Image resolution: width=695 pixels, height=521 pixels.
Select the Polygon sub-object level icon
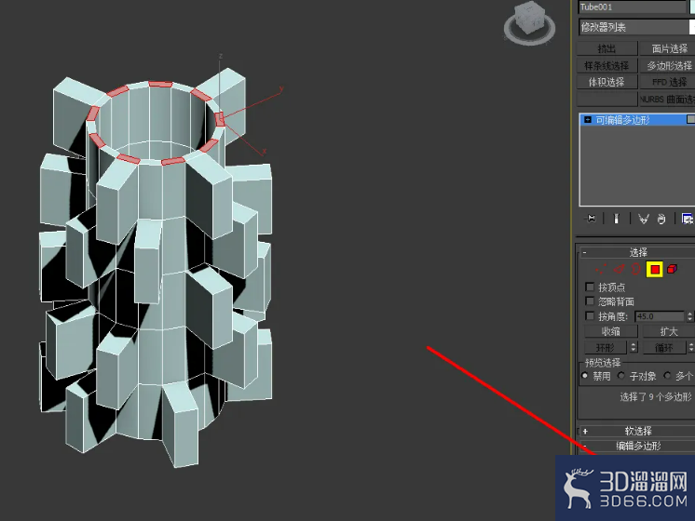click(x=655, y=269)
